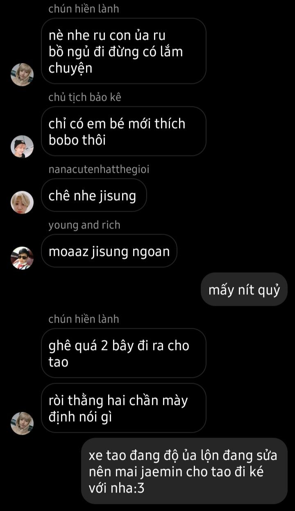Viewport: 295px width, 511px height.
Task: Tap the 'moaaz jisung ngoan' message
Action: coord(109,251)
